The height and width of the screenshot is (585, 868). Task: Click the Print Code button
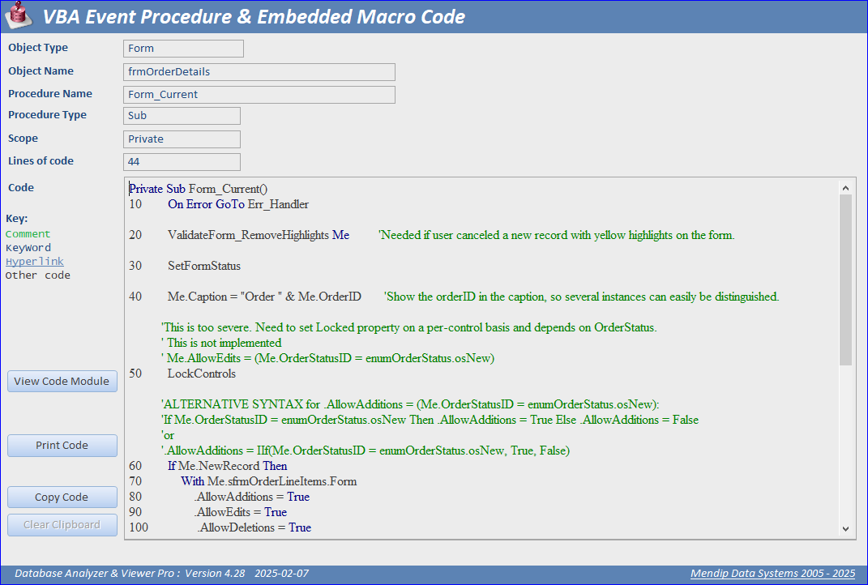coord(62,446)
